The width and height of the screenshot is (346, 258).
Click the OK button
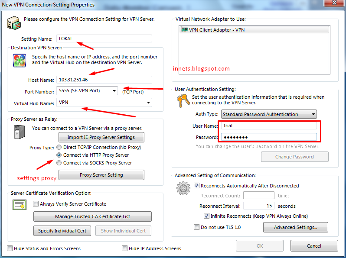pos(260,245)
